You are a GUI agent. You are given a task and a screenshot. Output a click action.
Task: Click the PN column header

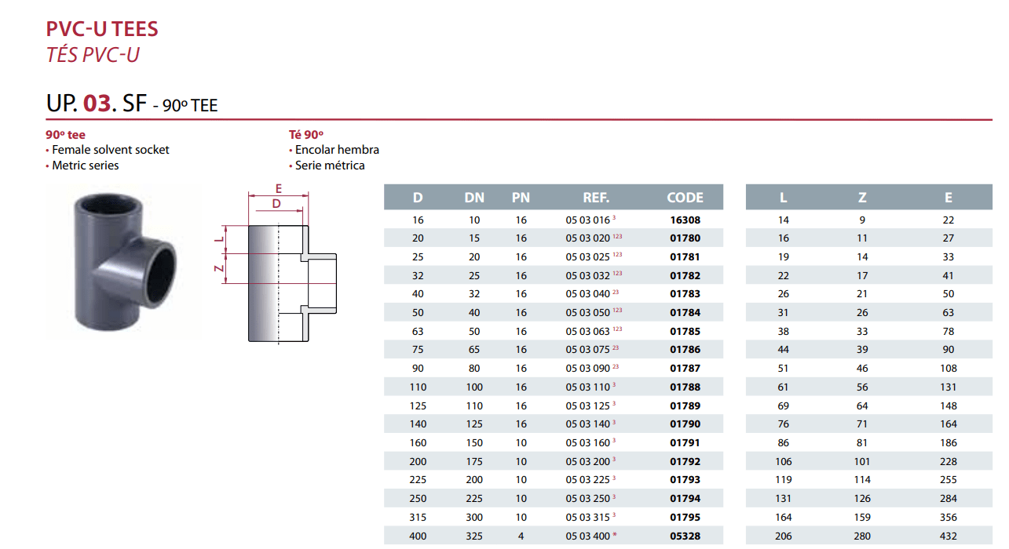coord(521,198)
